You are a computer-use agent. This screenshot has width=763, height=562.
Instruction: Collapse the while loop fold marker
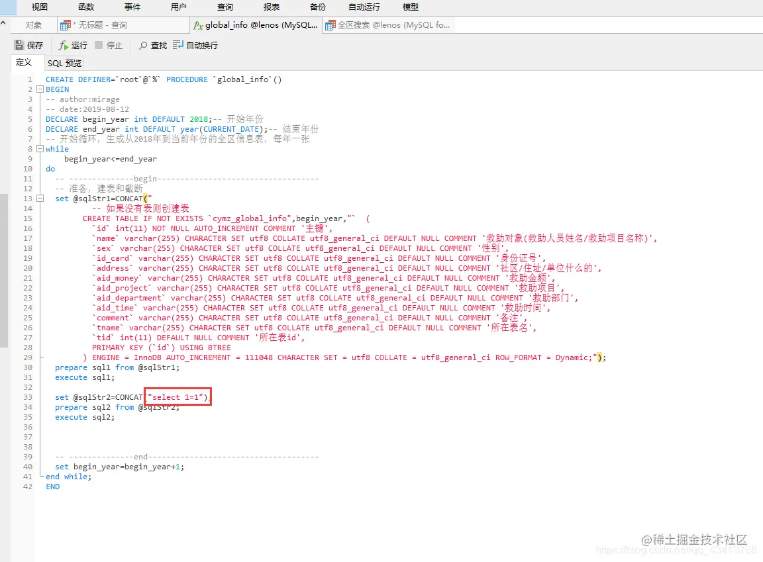click(x=40, y=149)
